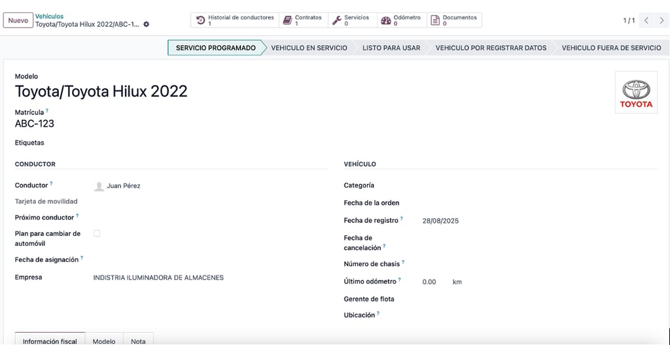Click the Tarjeta de movilidad field
The height and width of the screenshot is (345, 670).
[x=211, y=201]
